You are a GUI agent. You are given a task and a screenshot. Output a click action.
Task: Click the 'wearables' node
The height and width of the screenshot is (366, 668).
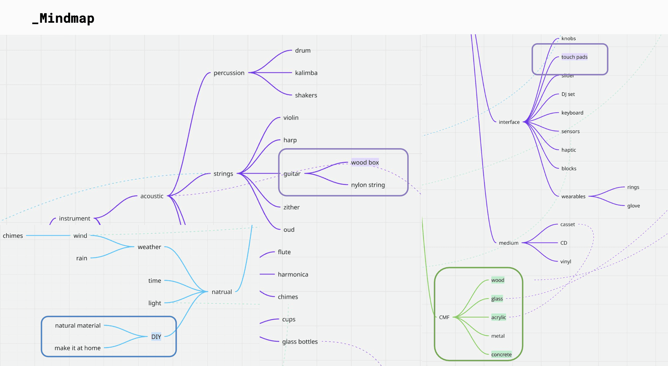point(573,196)
